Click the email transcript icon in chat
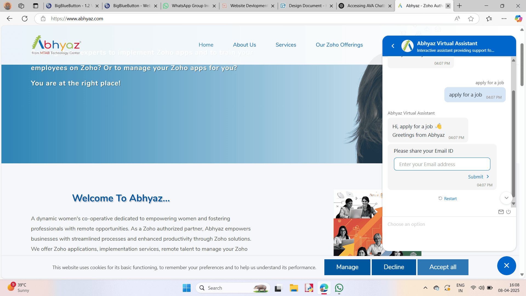This screenshot has height=296, width=526. tap(501, 212)
